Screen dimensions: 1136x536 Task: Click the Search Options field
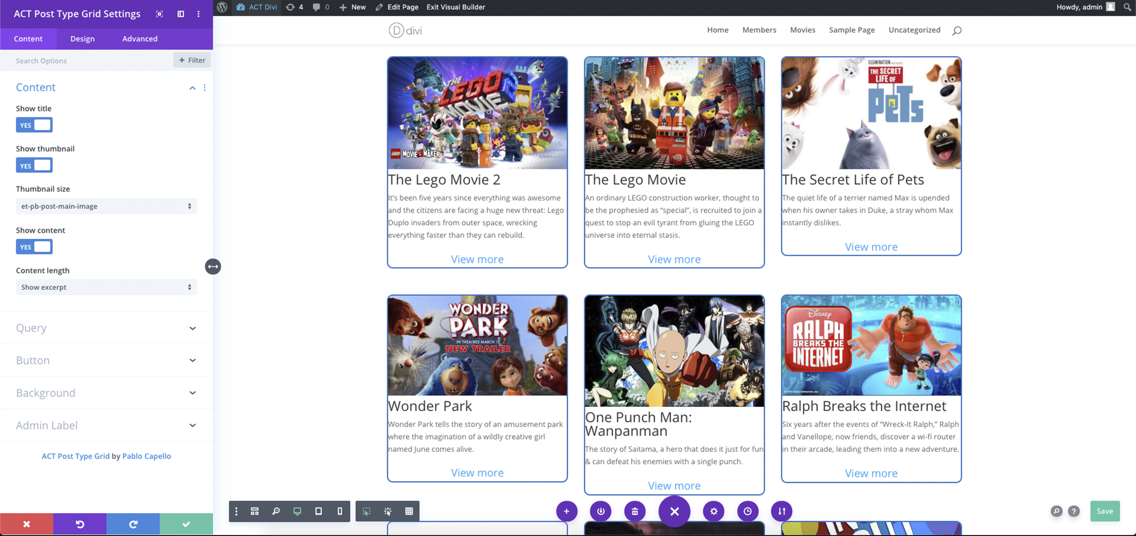click(x=86, y=61)
